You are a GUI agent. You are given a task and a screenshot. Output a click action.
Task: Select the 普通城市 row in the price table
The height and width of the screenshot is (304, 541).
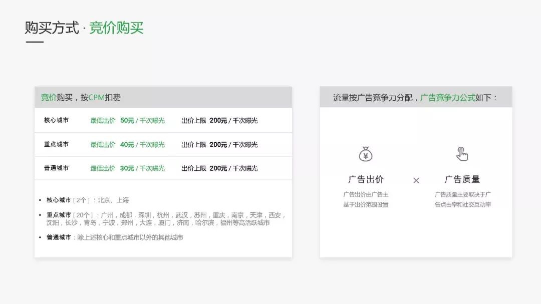pyautogui.click(x=163, y=169)
